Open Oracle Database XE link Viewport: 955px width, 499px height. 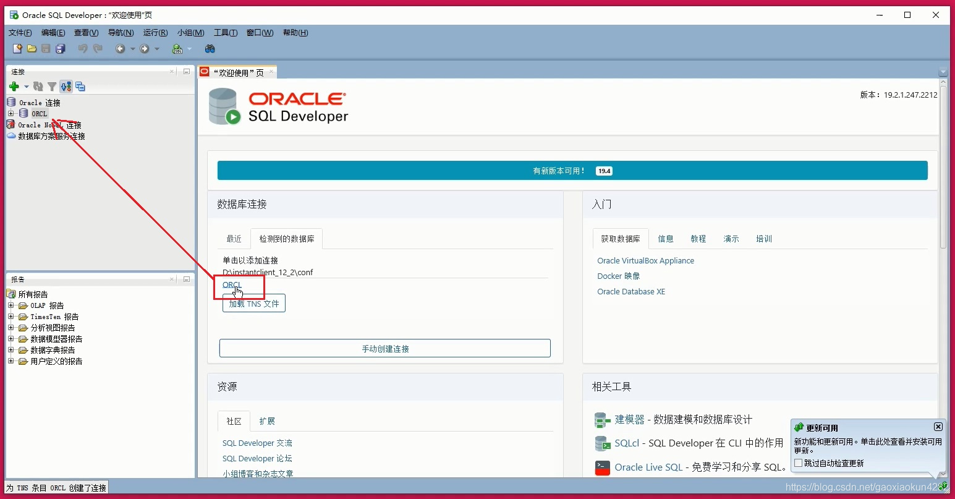pyautogui.click(x=631, y=292)
